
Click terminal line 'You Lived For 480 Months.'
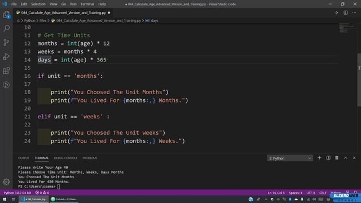point(44,182)
